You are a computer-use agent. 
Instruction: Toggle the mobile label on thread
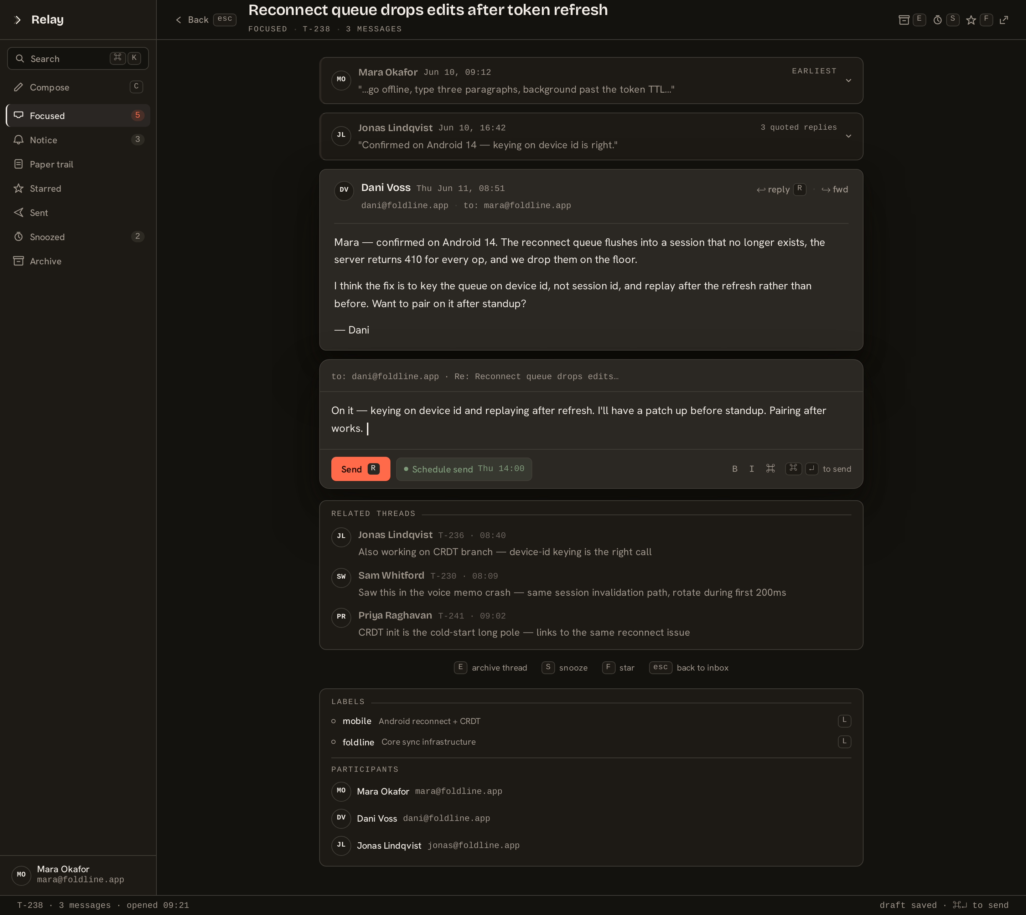pos(591,721)
